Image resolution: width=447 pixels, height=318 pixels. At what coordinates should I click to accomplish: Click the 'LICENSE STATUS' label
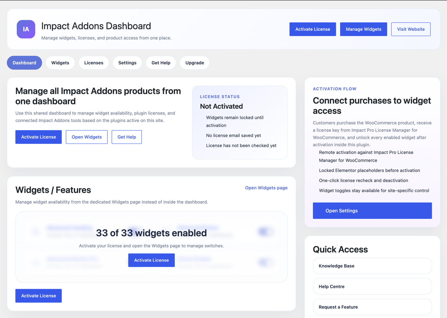click(220, 97)
